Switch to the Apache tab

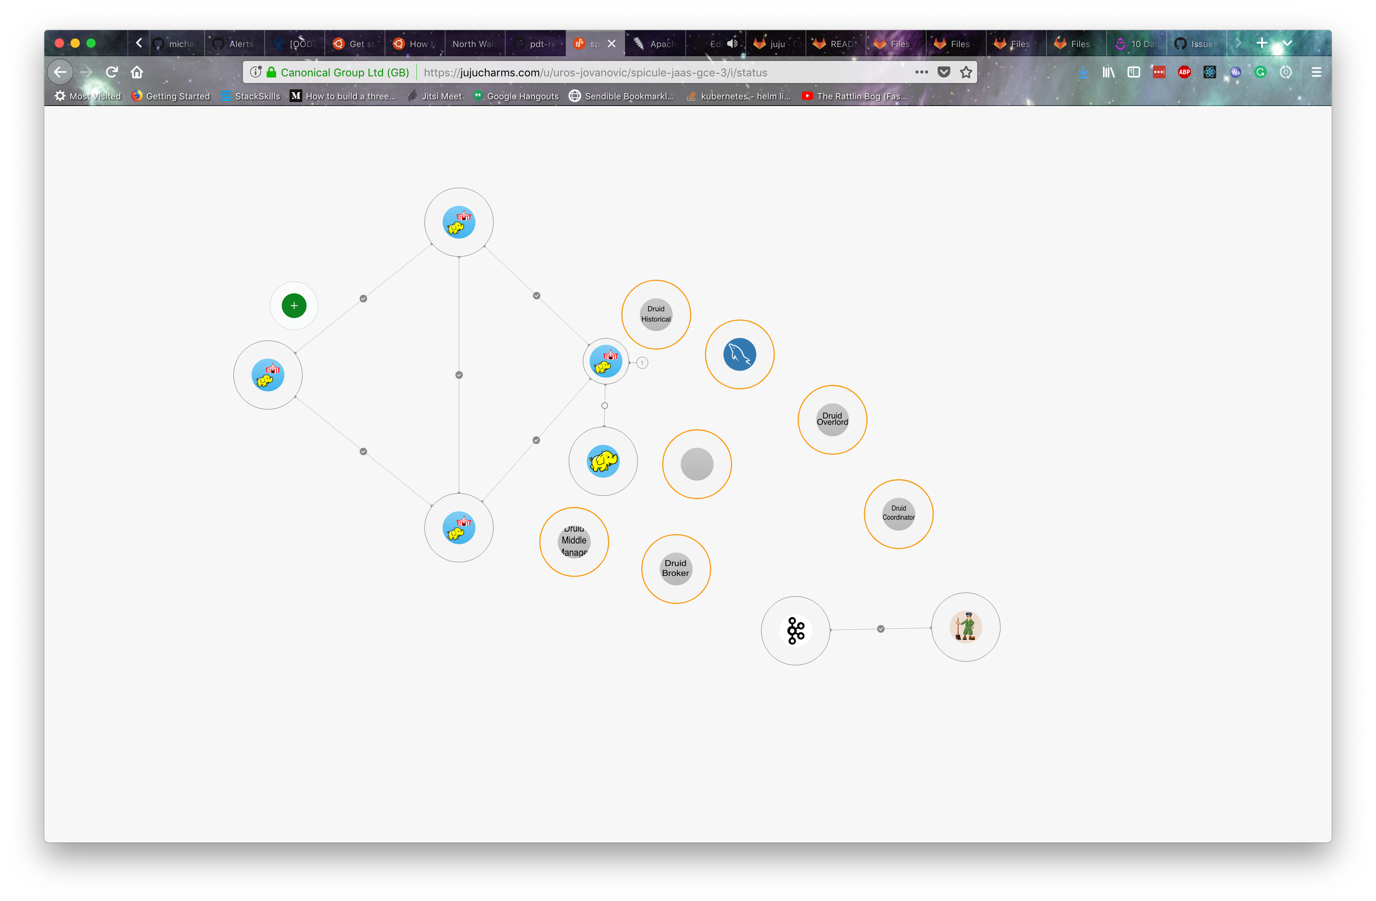click(x=655, y=44)
